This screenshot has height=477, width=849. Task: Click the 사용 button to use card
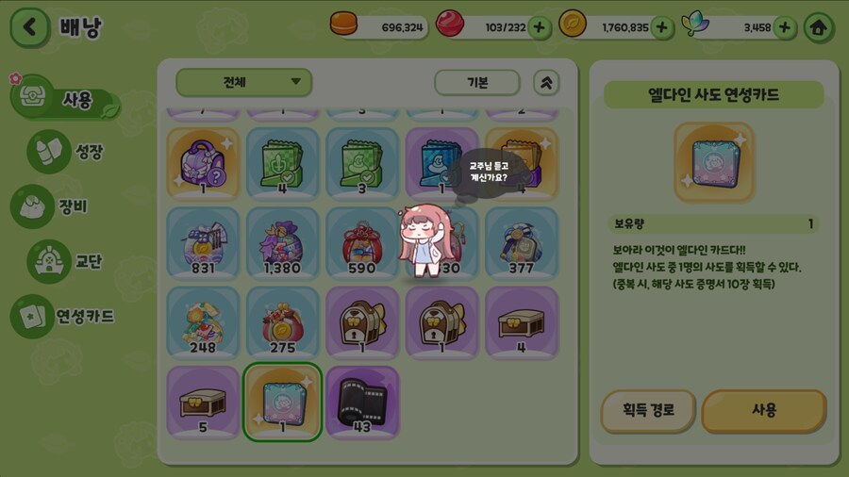click(763, 410)
